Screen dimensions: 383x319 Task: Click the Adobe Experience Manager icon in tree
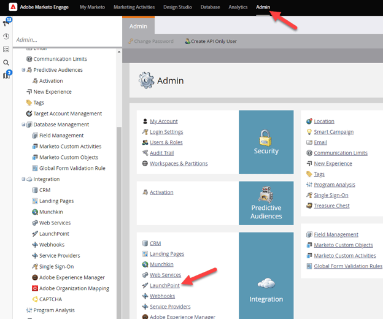[x=35, y=277]
